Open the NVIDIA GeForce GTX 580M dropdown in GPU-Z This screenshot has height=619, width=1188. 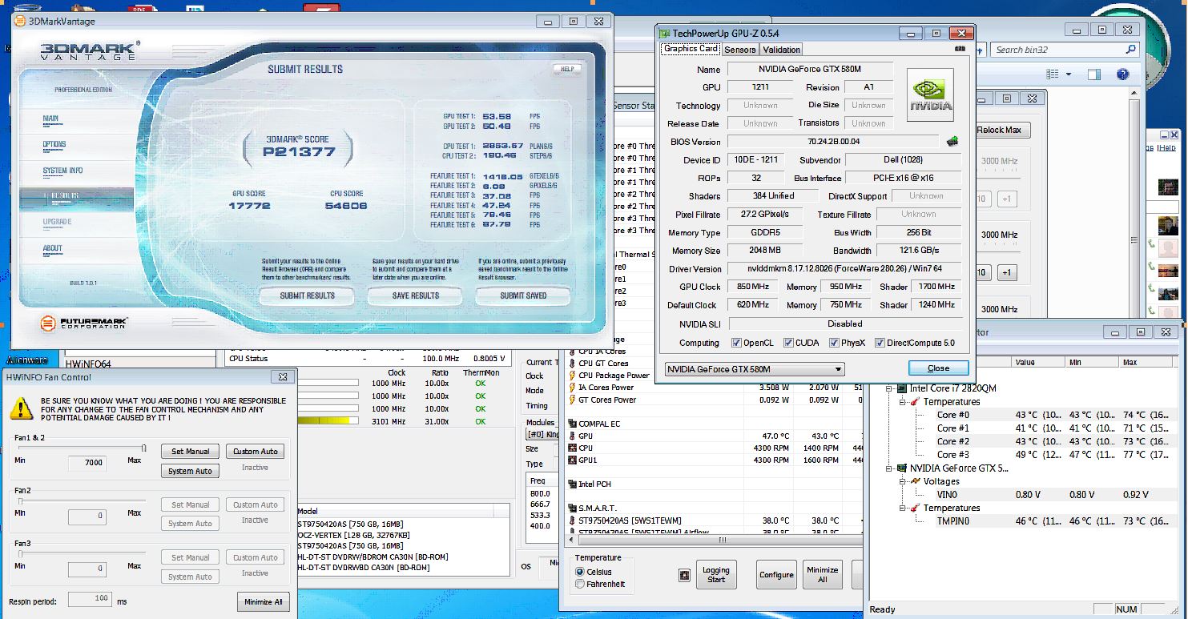(x=755, y=369)
